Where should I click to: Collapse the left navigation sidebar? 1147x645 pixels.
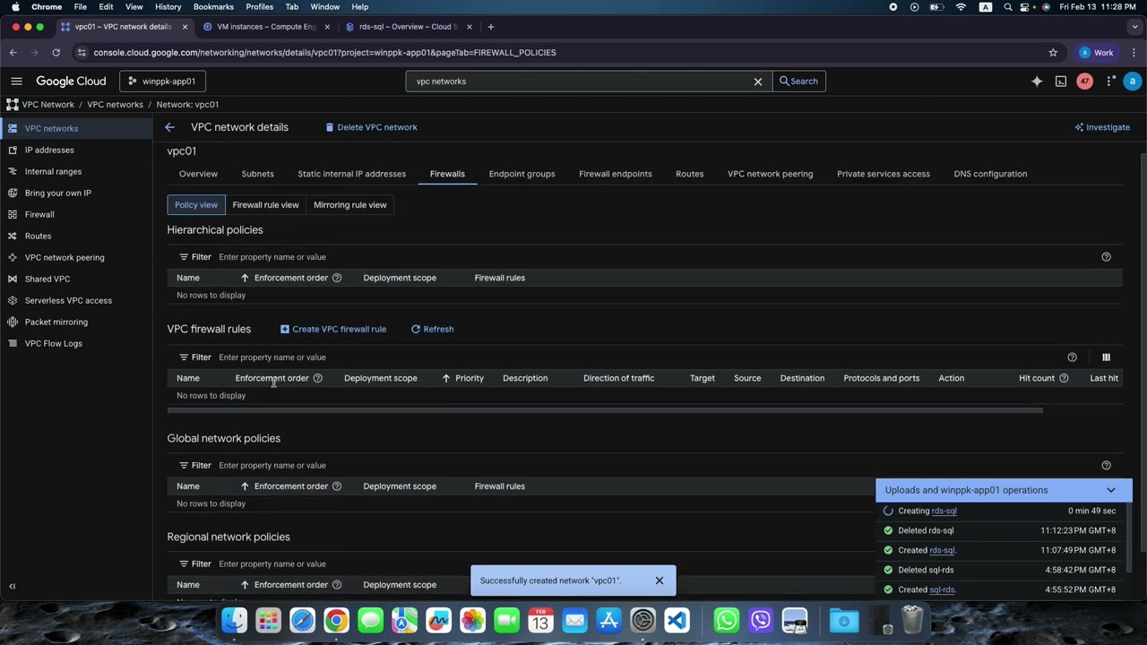pyautogui.click(x=13, y=586)
